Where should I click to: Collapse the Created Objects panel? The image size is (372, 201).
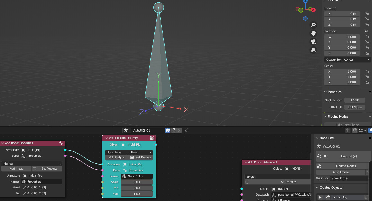click(x=317, y=188)
